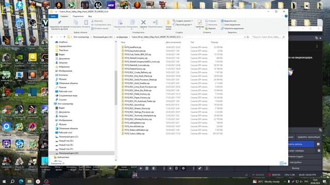330x185 pixels.
Task: Open Копировать в (copy to) dropdown
Action: click(x=132, y=24)
